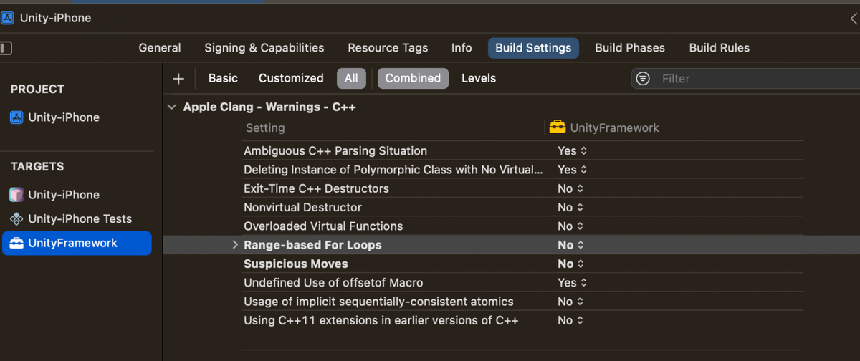This screenshot has width=860, height=361.
Task: Select the Info tab
Action: click(462, 48)
